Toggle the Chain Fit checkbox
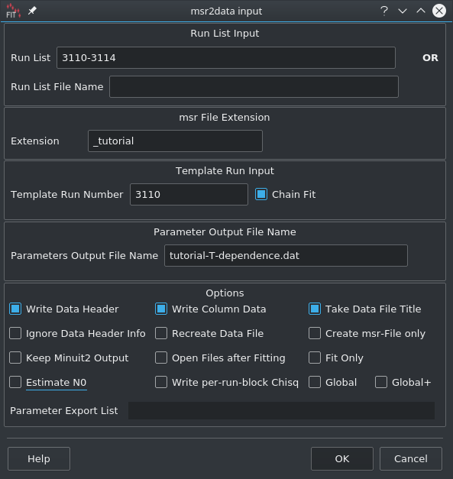453x479 pixels. click(261, 194)
